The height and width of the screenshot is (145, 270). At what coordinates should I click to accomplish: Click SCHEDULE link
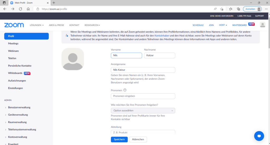click(198, 25)
